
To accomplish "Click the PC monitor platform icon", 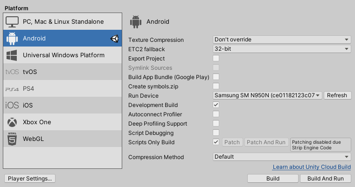I will pyautogui.click(x=12, y=22).
